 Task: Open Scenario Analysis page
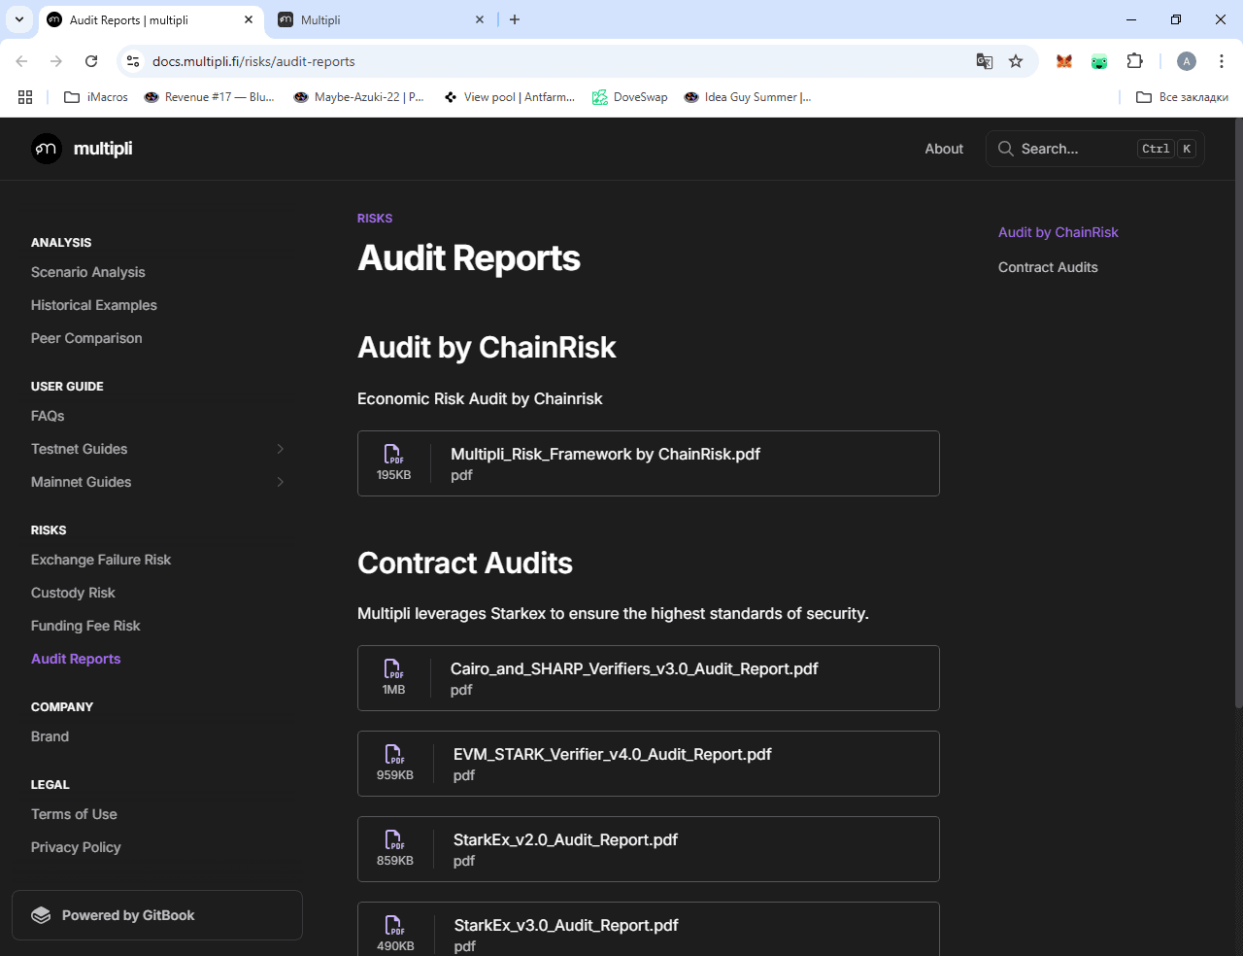click(88, 272)
